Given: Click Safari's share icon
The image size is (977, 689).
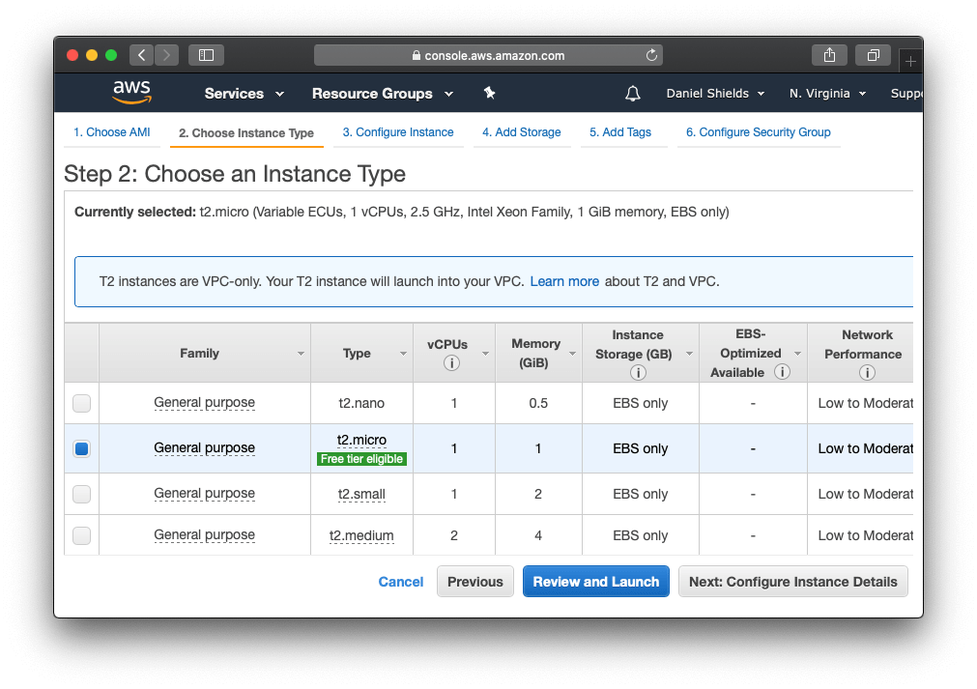Looking at the screenshot, I should (x=829, y=55).
